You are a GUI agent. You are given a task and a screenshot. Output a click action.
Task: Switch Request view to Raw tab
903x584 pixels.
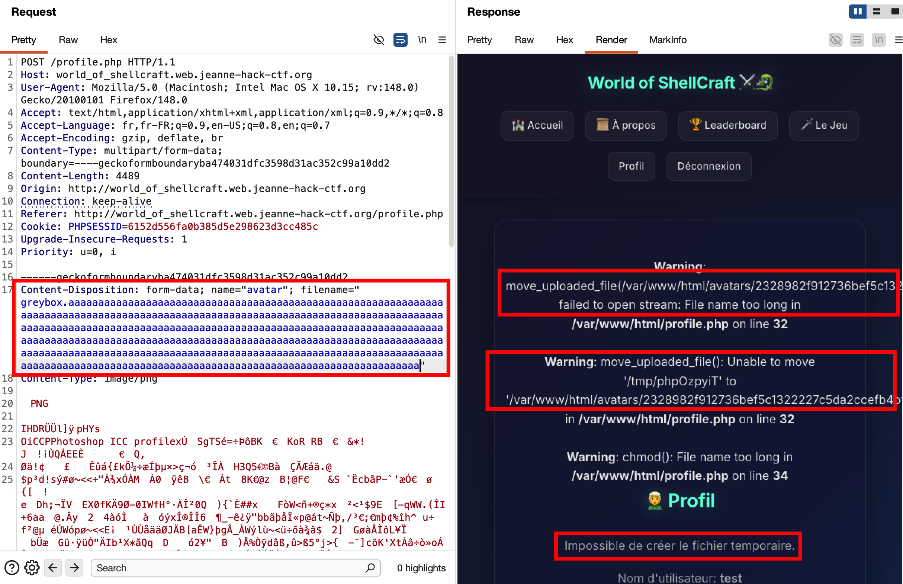pyautogui.click(x=68, y=40)
